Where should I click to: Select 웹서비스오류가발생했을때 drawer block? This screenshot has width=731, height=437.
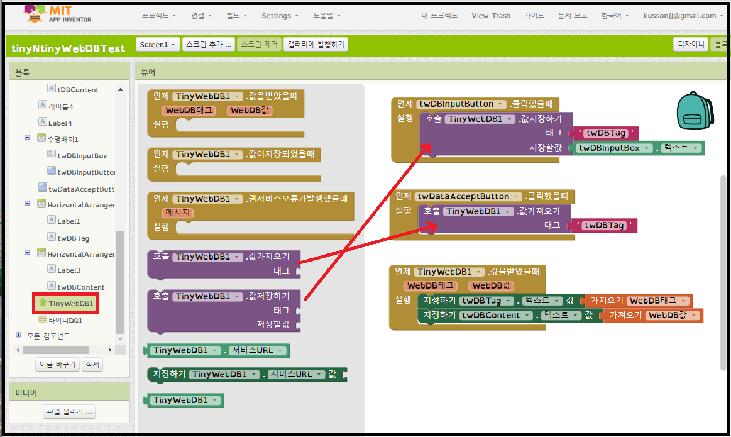pos(251,216)
